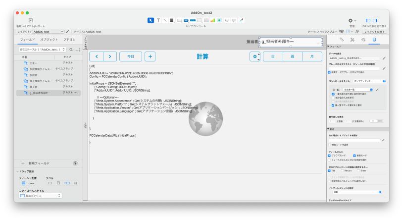Open Inspector Appearance tab

363,40
